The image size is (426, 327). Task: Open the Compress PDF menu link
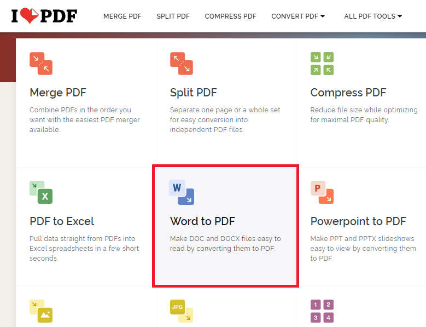click(x=230, y=16)
